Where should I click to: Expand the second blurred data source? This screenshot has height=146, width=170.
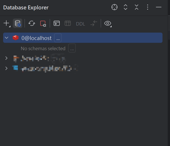[x=6, y=68]
